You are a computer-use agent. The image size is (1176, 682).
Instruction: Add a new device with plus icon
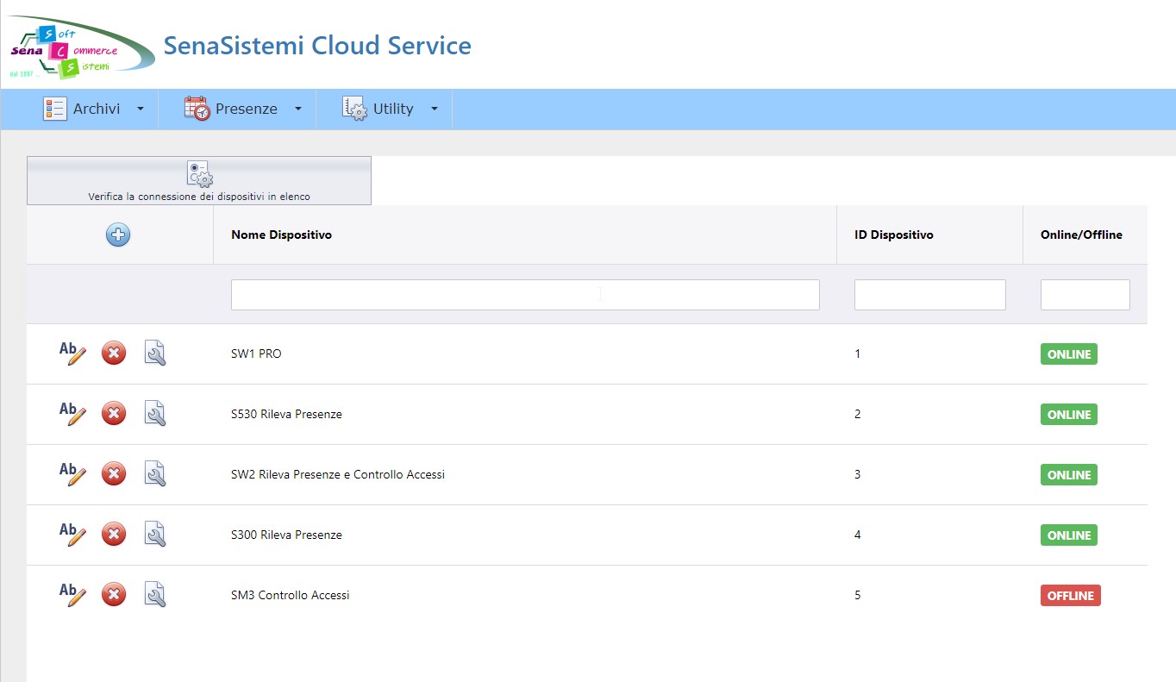coord(118,235)
